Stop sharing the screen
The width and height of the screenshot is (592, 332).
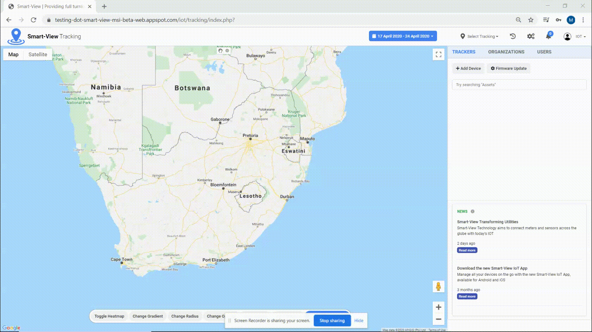pos(332,320)
